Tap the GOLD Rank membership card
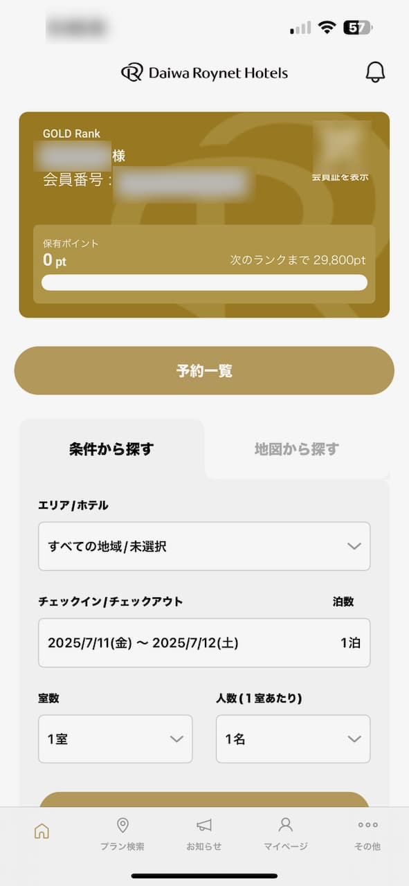409x886 pixels. [204, 215]
